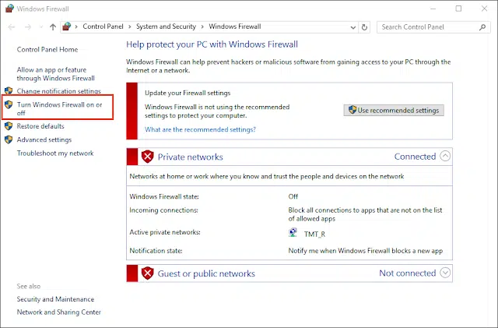Image resolution: width=498 pixels, height=328 pixels.
Task: Open Turn Windows Firewall on or off
Action: 59,108
